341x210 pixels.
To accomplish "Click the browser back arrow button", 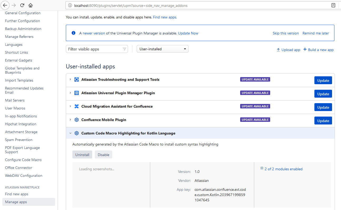I will 6,5.
